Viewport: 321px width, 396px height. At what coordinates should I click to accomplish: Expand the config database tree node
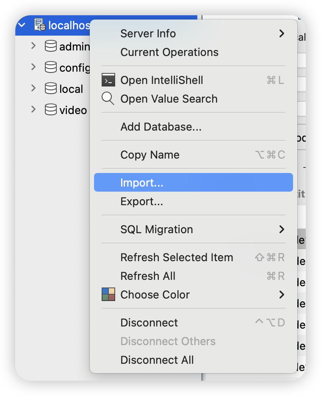coord(33,67)
